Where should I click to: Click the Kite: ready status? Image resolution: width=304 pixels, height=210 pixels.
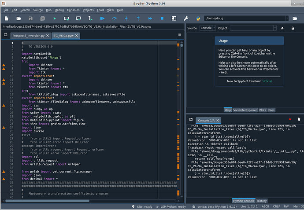pyautogui.click(x=142, y=207)
